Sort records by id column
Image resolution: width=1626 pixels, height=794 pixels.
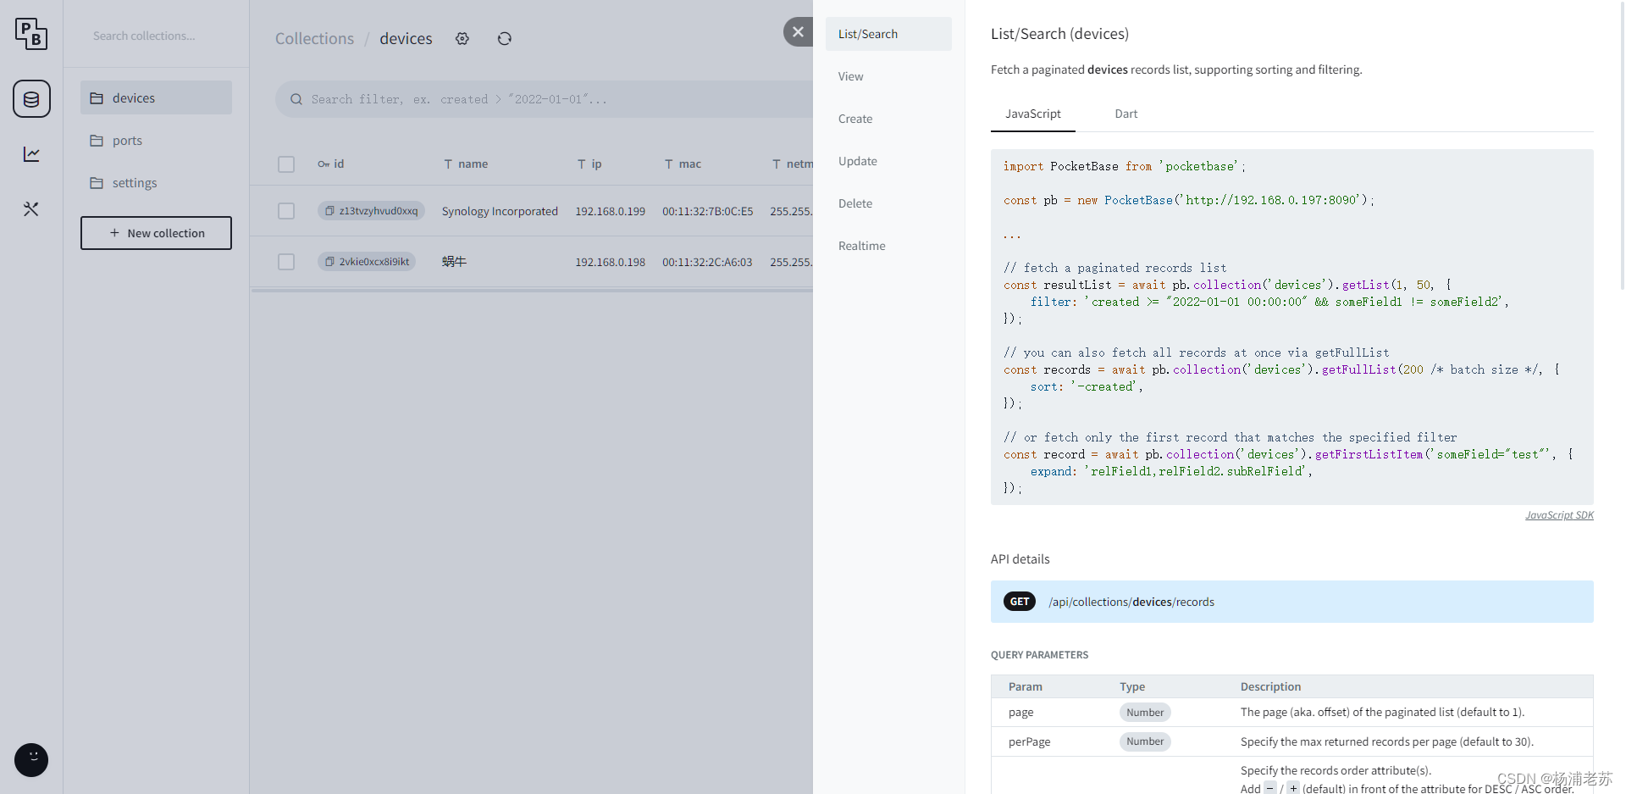(331, 164)
